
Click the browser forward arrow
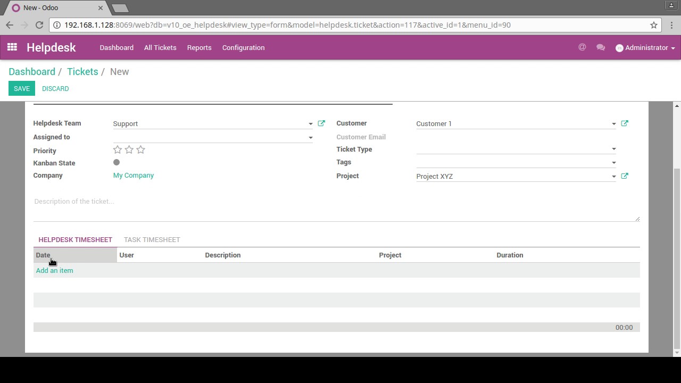[24, 25]
